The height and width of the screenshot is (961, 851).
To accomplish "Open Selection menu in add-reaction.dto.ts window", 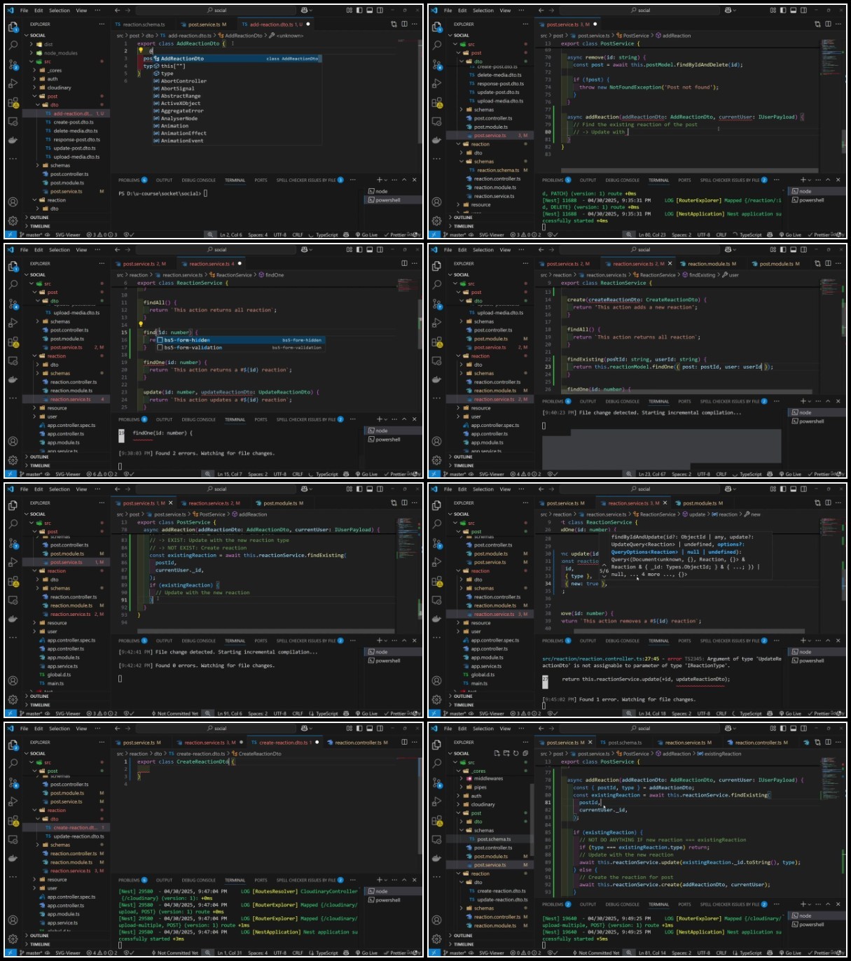I will pos(60,10).
